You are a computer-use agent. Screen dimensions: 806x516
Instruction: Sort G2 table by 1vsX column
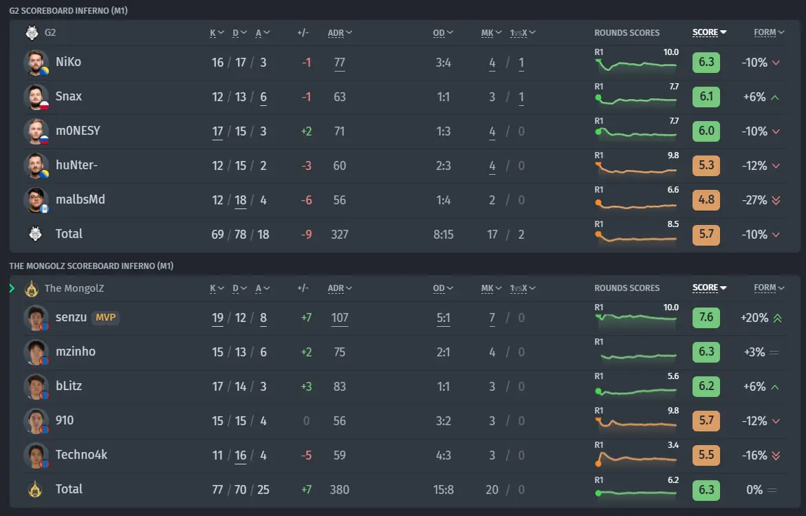tap(522, 33)
